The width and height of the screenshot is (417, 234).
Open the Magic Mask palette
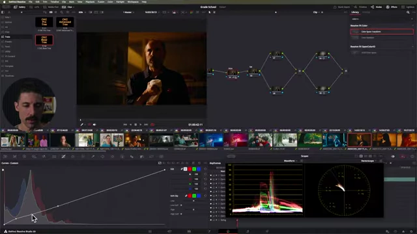click(x=122, y=157)
